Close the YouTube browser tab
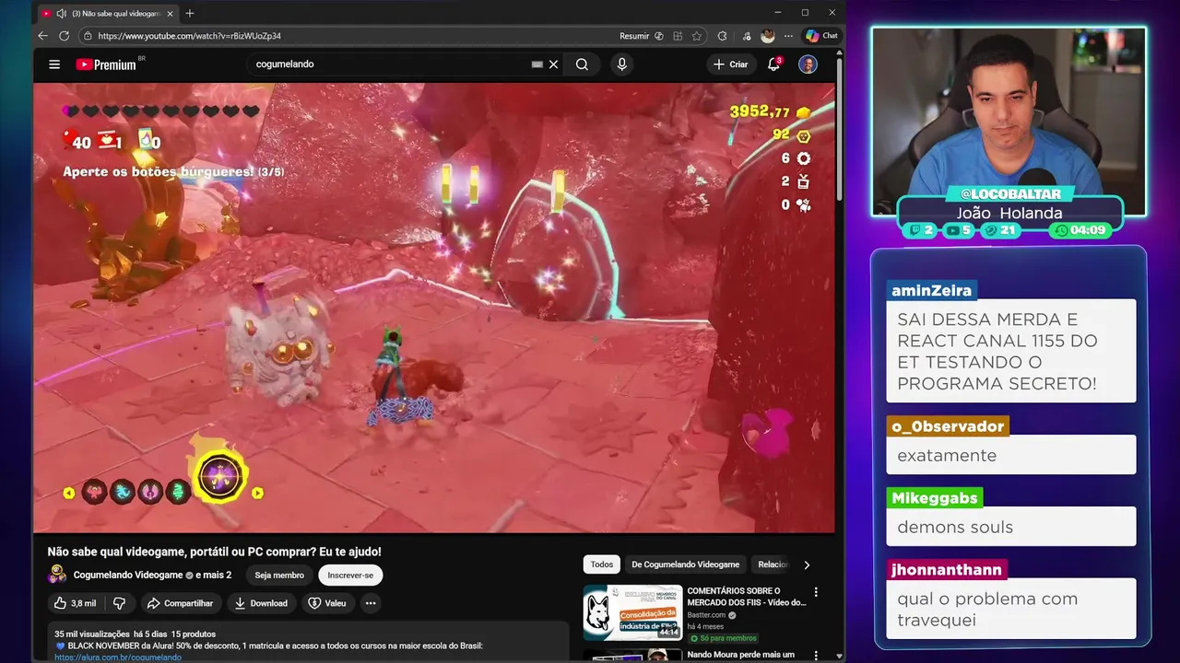The image size is (1180, 663). pos(170,13)
